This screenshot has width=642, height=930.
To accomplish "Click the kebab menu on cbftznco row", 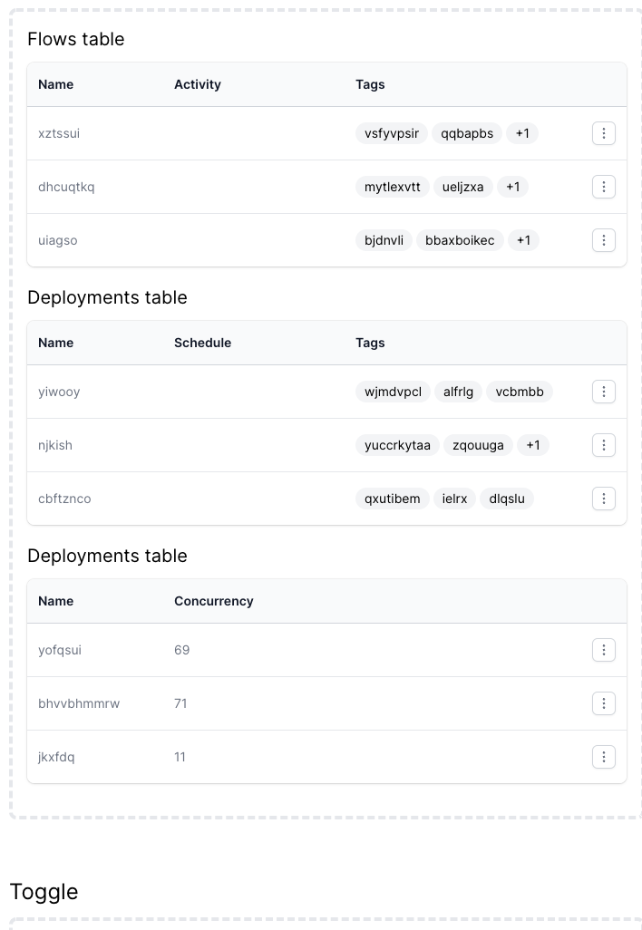I will pos(604,498).
